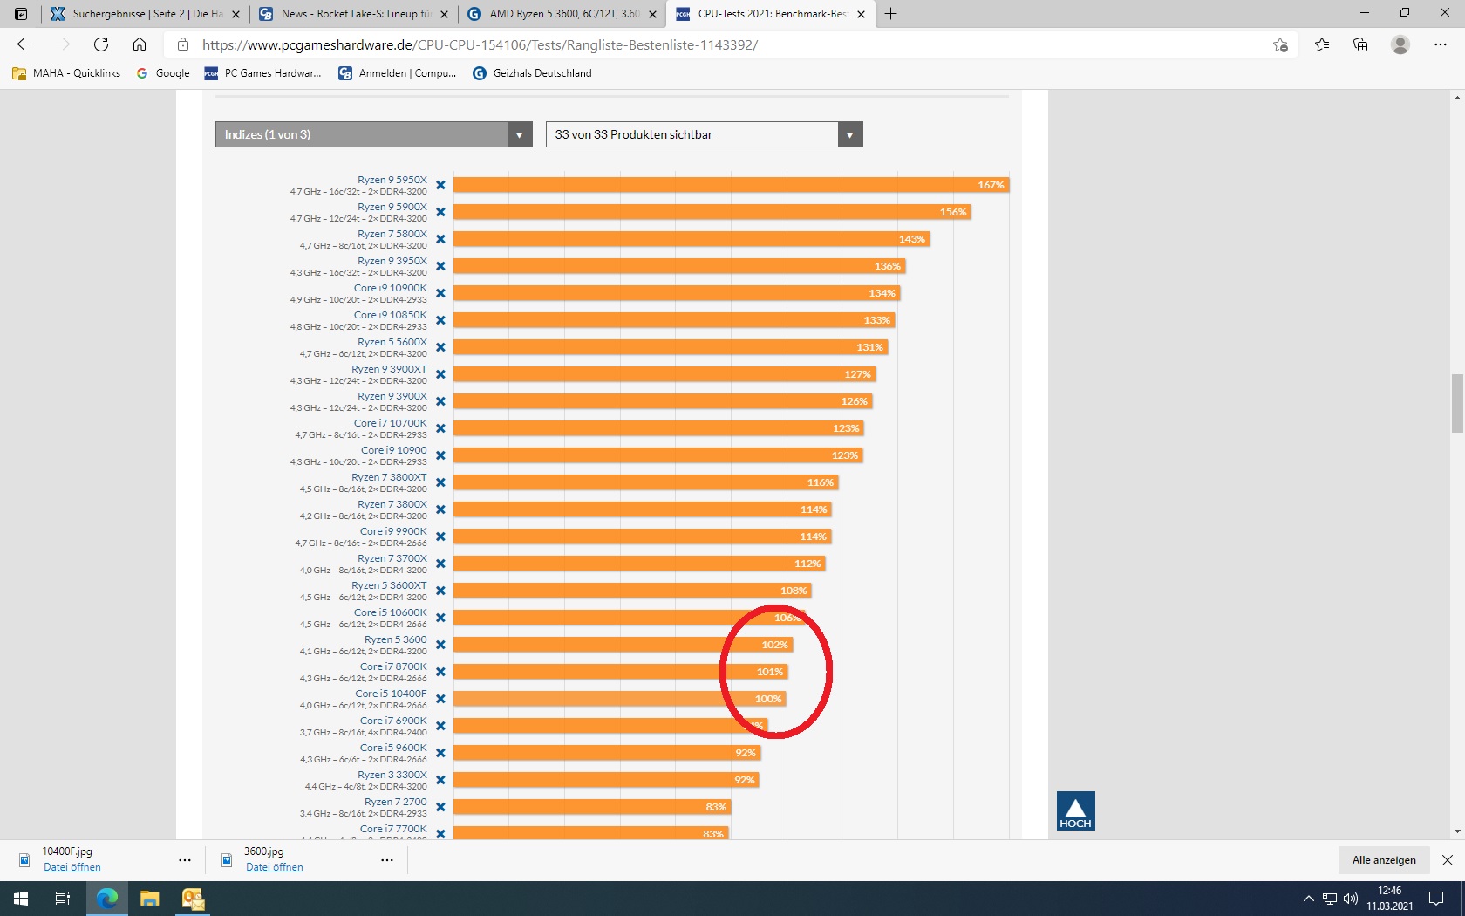Viewport: 1465px width, 916px height.
Task: Open the Anmelden Compu... bookmark
Action: 398,73
